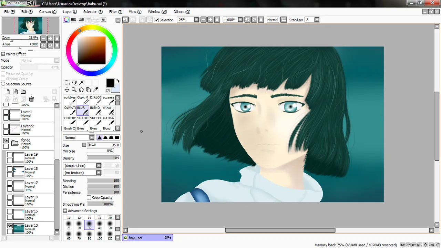
Task: Select the Lasso tool
Action: click(x=74, y=83)
